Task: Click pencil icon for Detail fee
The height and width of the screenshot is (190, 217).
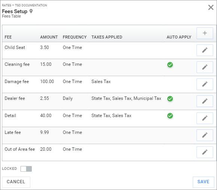Action: [205, 118]
